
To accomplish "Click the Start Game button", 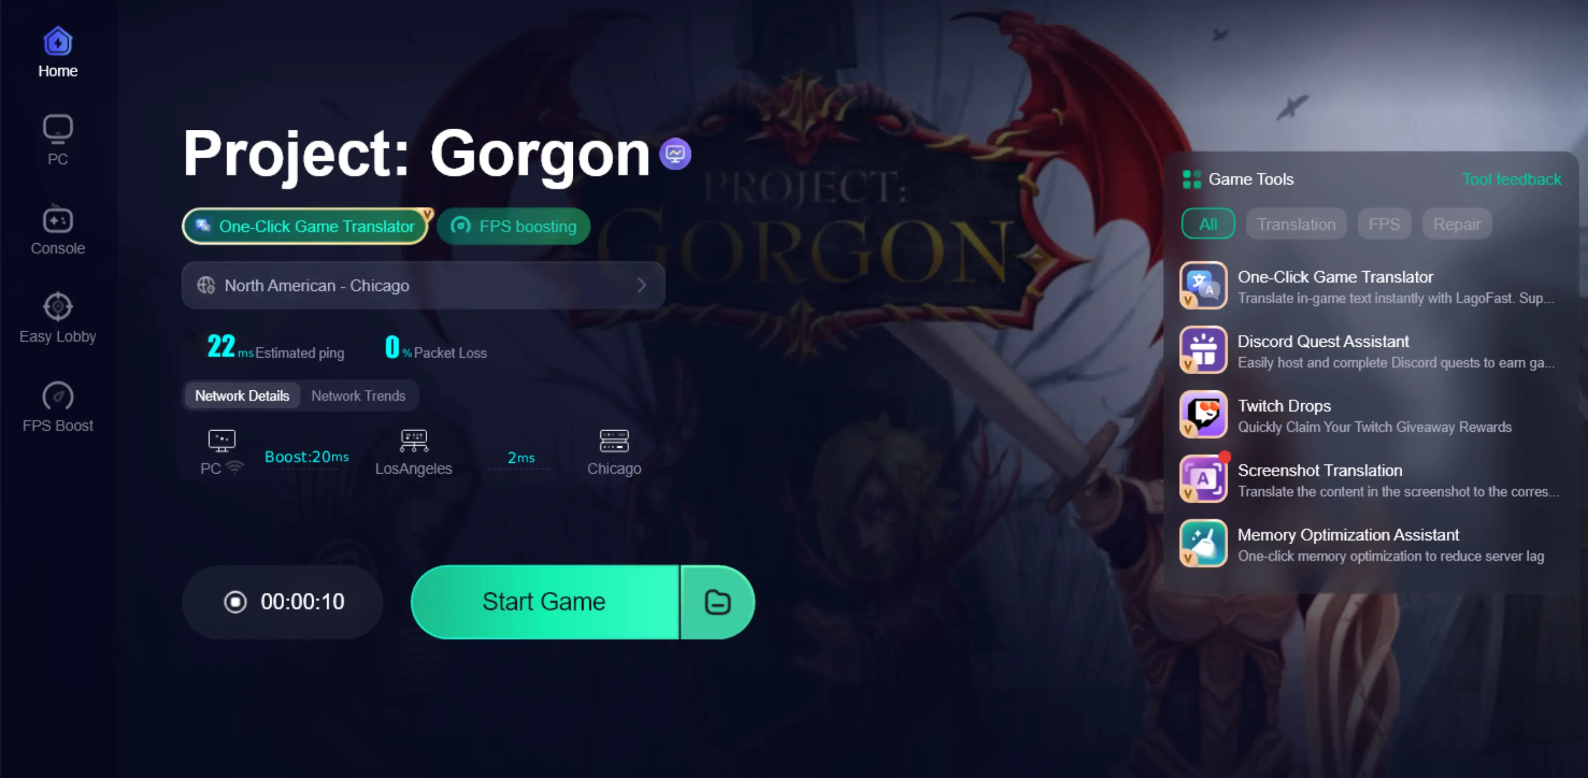I will 544,602.
